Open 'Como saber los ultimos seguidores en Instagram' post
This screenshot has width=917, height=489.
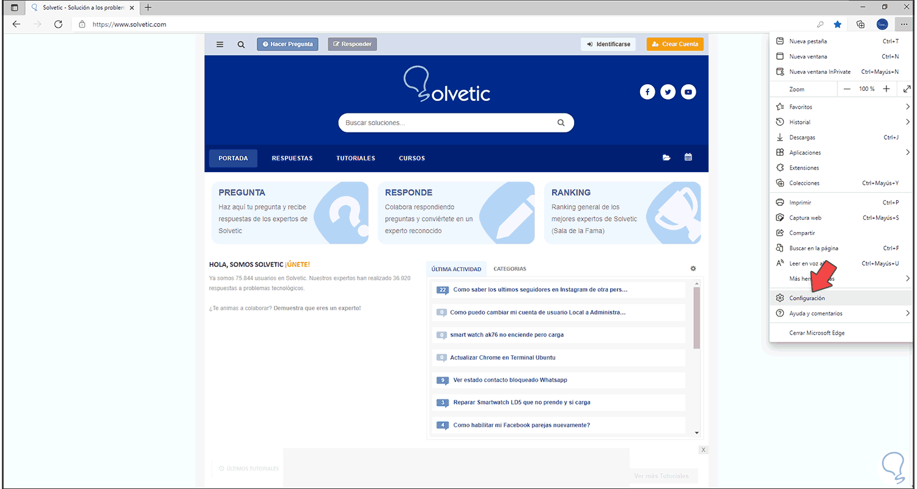tap(540, 290)
